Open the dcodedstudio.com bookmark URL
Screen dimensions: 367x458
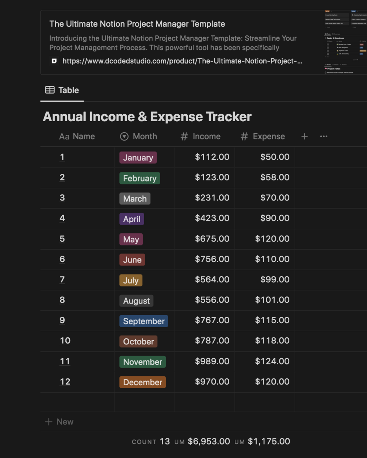tap(182, 61)
